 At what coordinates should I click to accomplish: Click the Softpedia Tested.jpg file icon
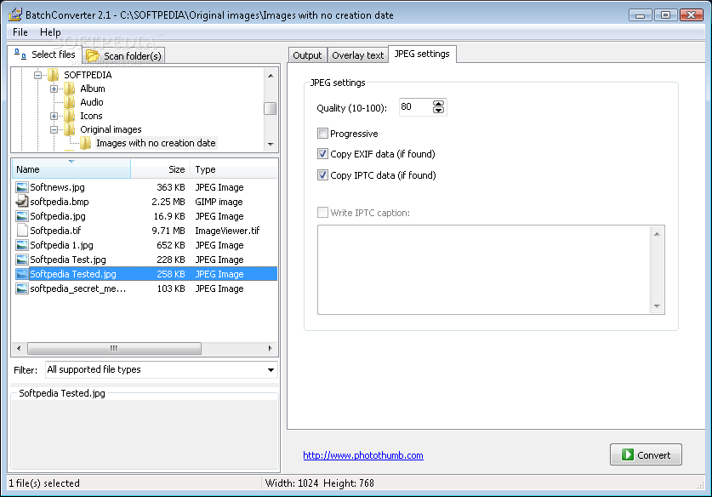pyautogui.click(x=22, y=274)
